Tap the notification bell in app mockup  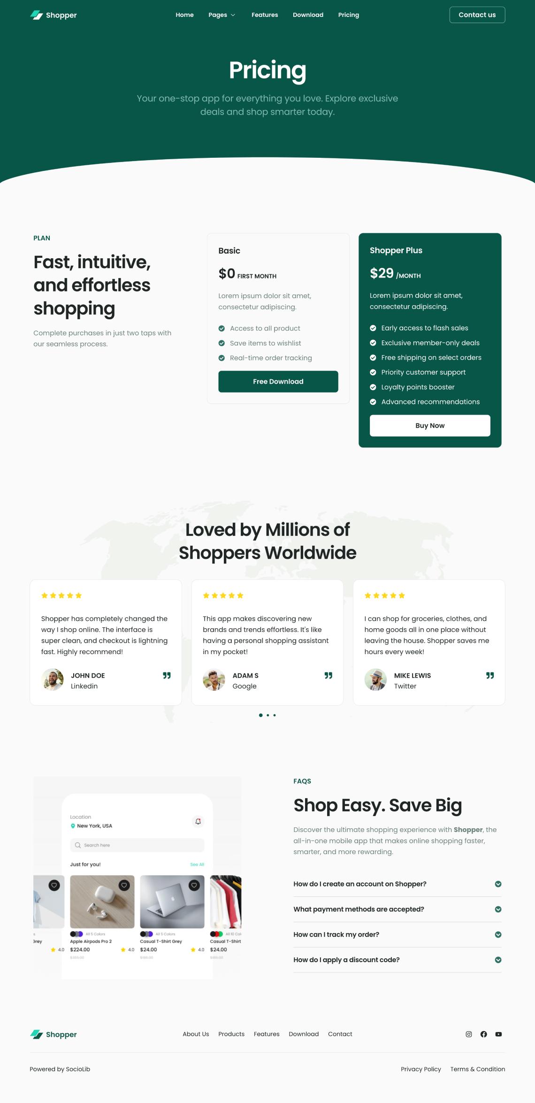198,821
